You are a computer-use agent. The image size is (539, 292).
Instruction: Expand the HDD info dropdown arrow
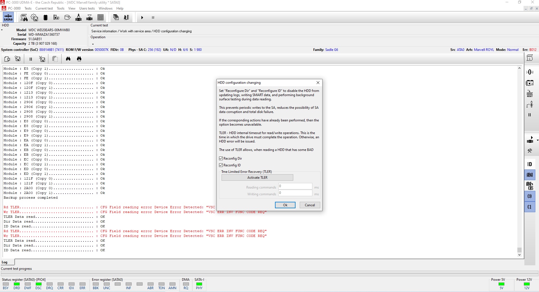2,30
